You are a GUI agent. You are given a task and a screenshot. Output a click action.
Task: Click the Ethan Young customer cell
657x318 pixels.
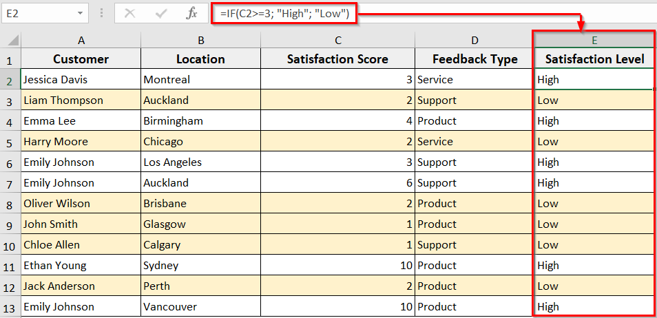(81, 266)
